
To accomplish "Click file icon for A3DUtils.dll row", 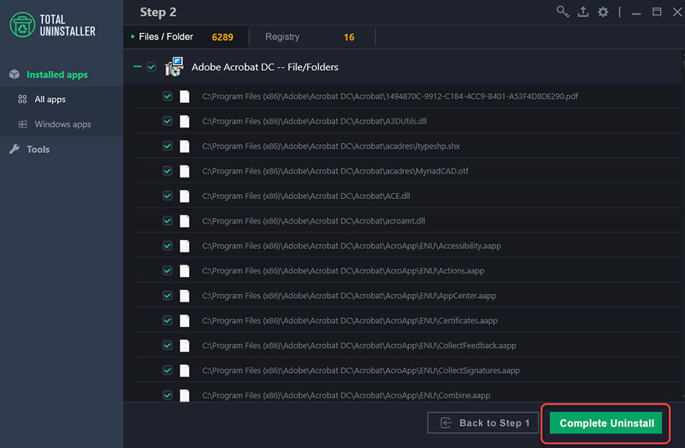I will pos(185,121).
